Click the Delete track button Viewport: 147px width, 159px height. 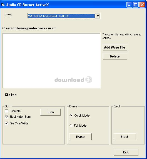pyautogui.click(x=115, y=56)
